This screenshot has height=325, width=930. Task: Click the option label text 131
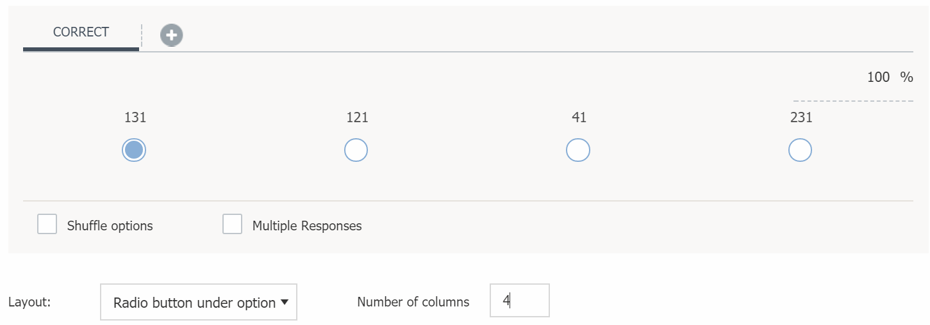click(135, 118)
